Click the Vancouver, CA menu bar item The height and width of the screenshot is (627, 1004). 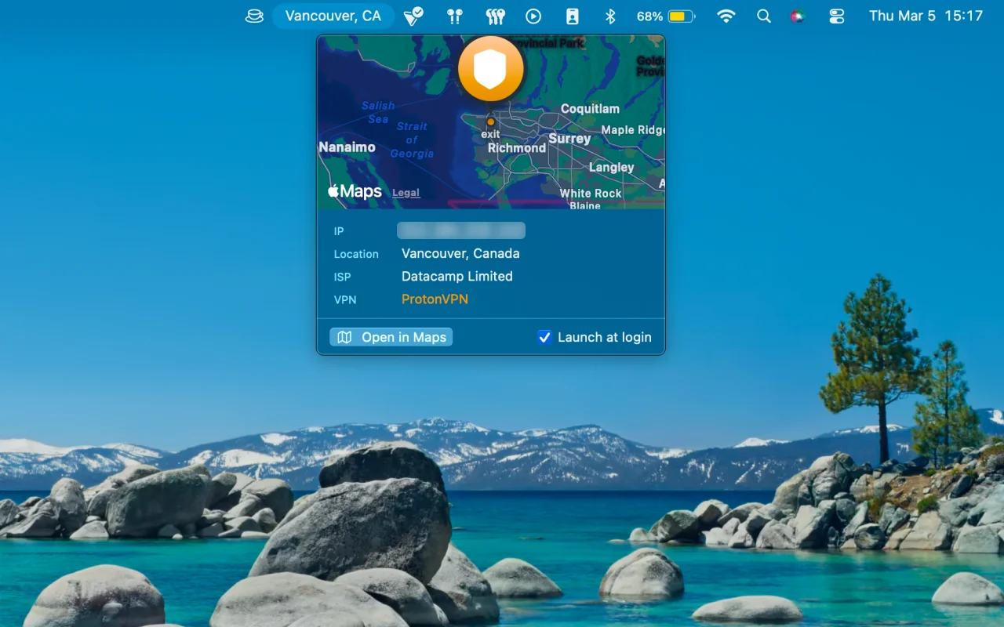[333, 16]
